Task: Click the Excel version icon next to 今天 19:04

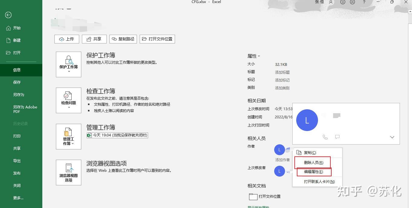Action: click(89, 135)
